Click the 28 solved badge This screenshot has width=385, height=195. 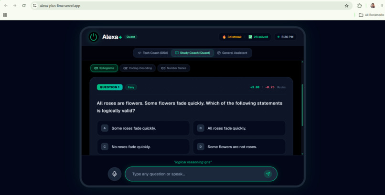tap(258, 37)
